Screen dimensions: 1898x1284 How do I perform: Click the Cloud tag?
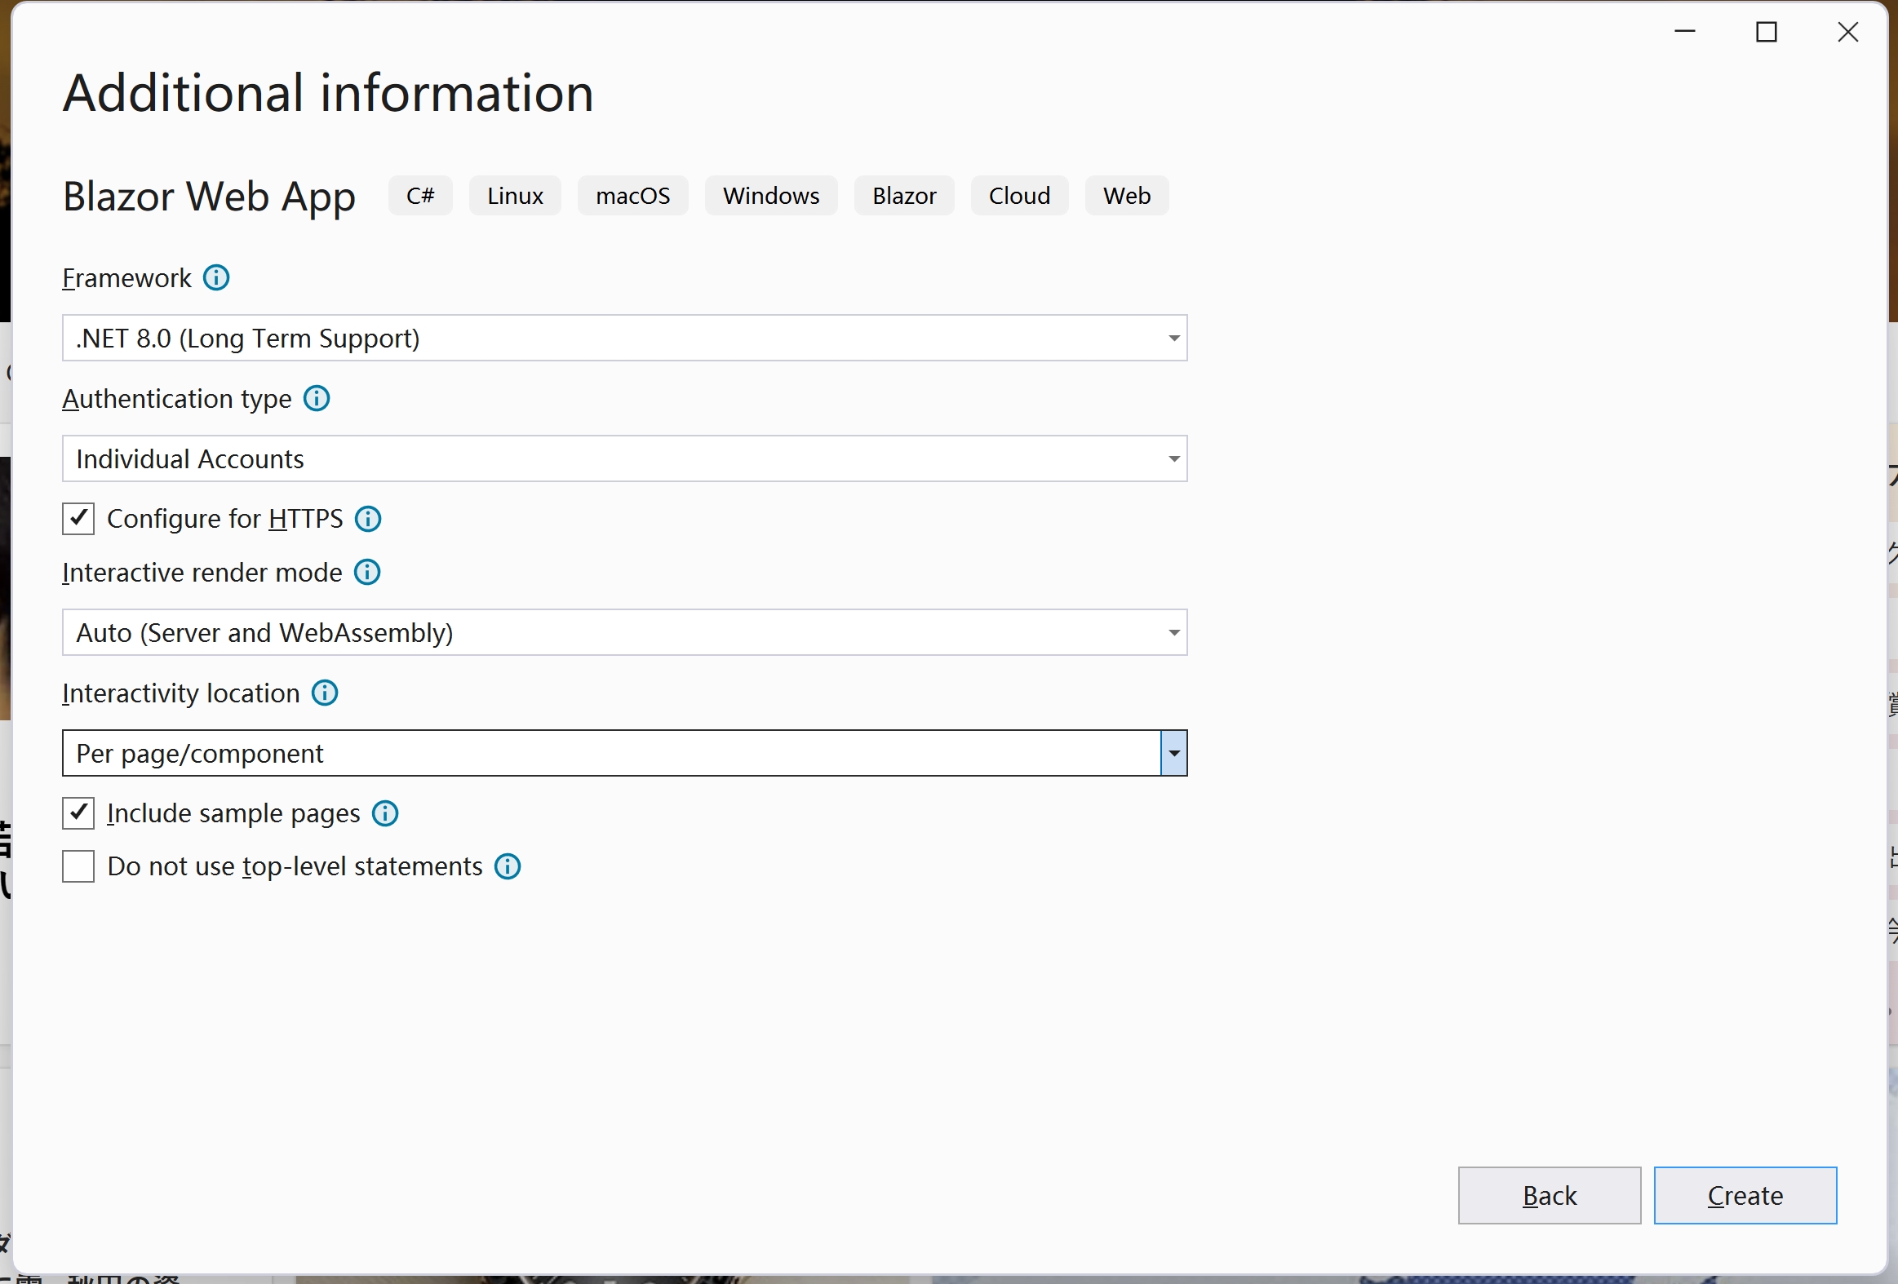1019,196
